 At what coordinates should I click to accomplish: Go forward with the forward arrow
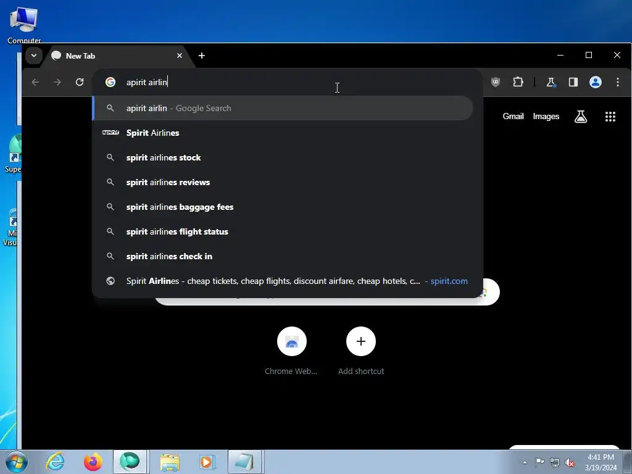point(57,82)
